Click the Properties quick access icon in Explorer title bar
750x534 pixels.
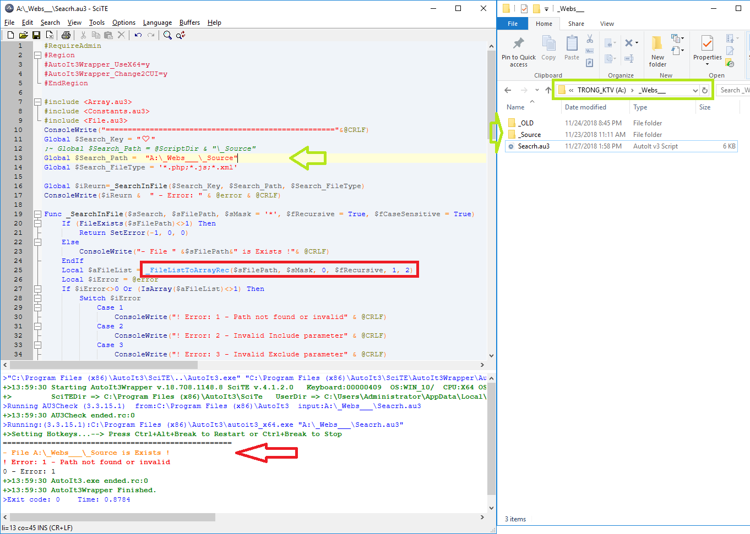coord(524,8)
